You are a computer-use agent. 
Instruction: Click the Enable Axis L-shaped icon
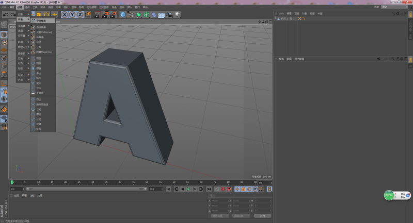coord(4,83)
